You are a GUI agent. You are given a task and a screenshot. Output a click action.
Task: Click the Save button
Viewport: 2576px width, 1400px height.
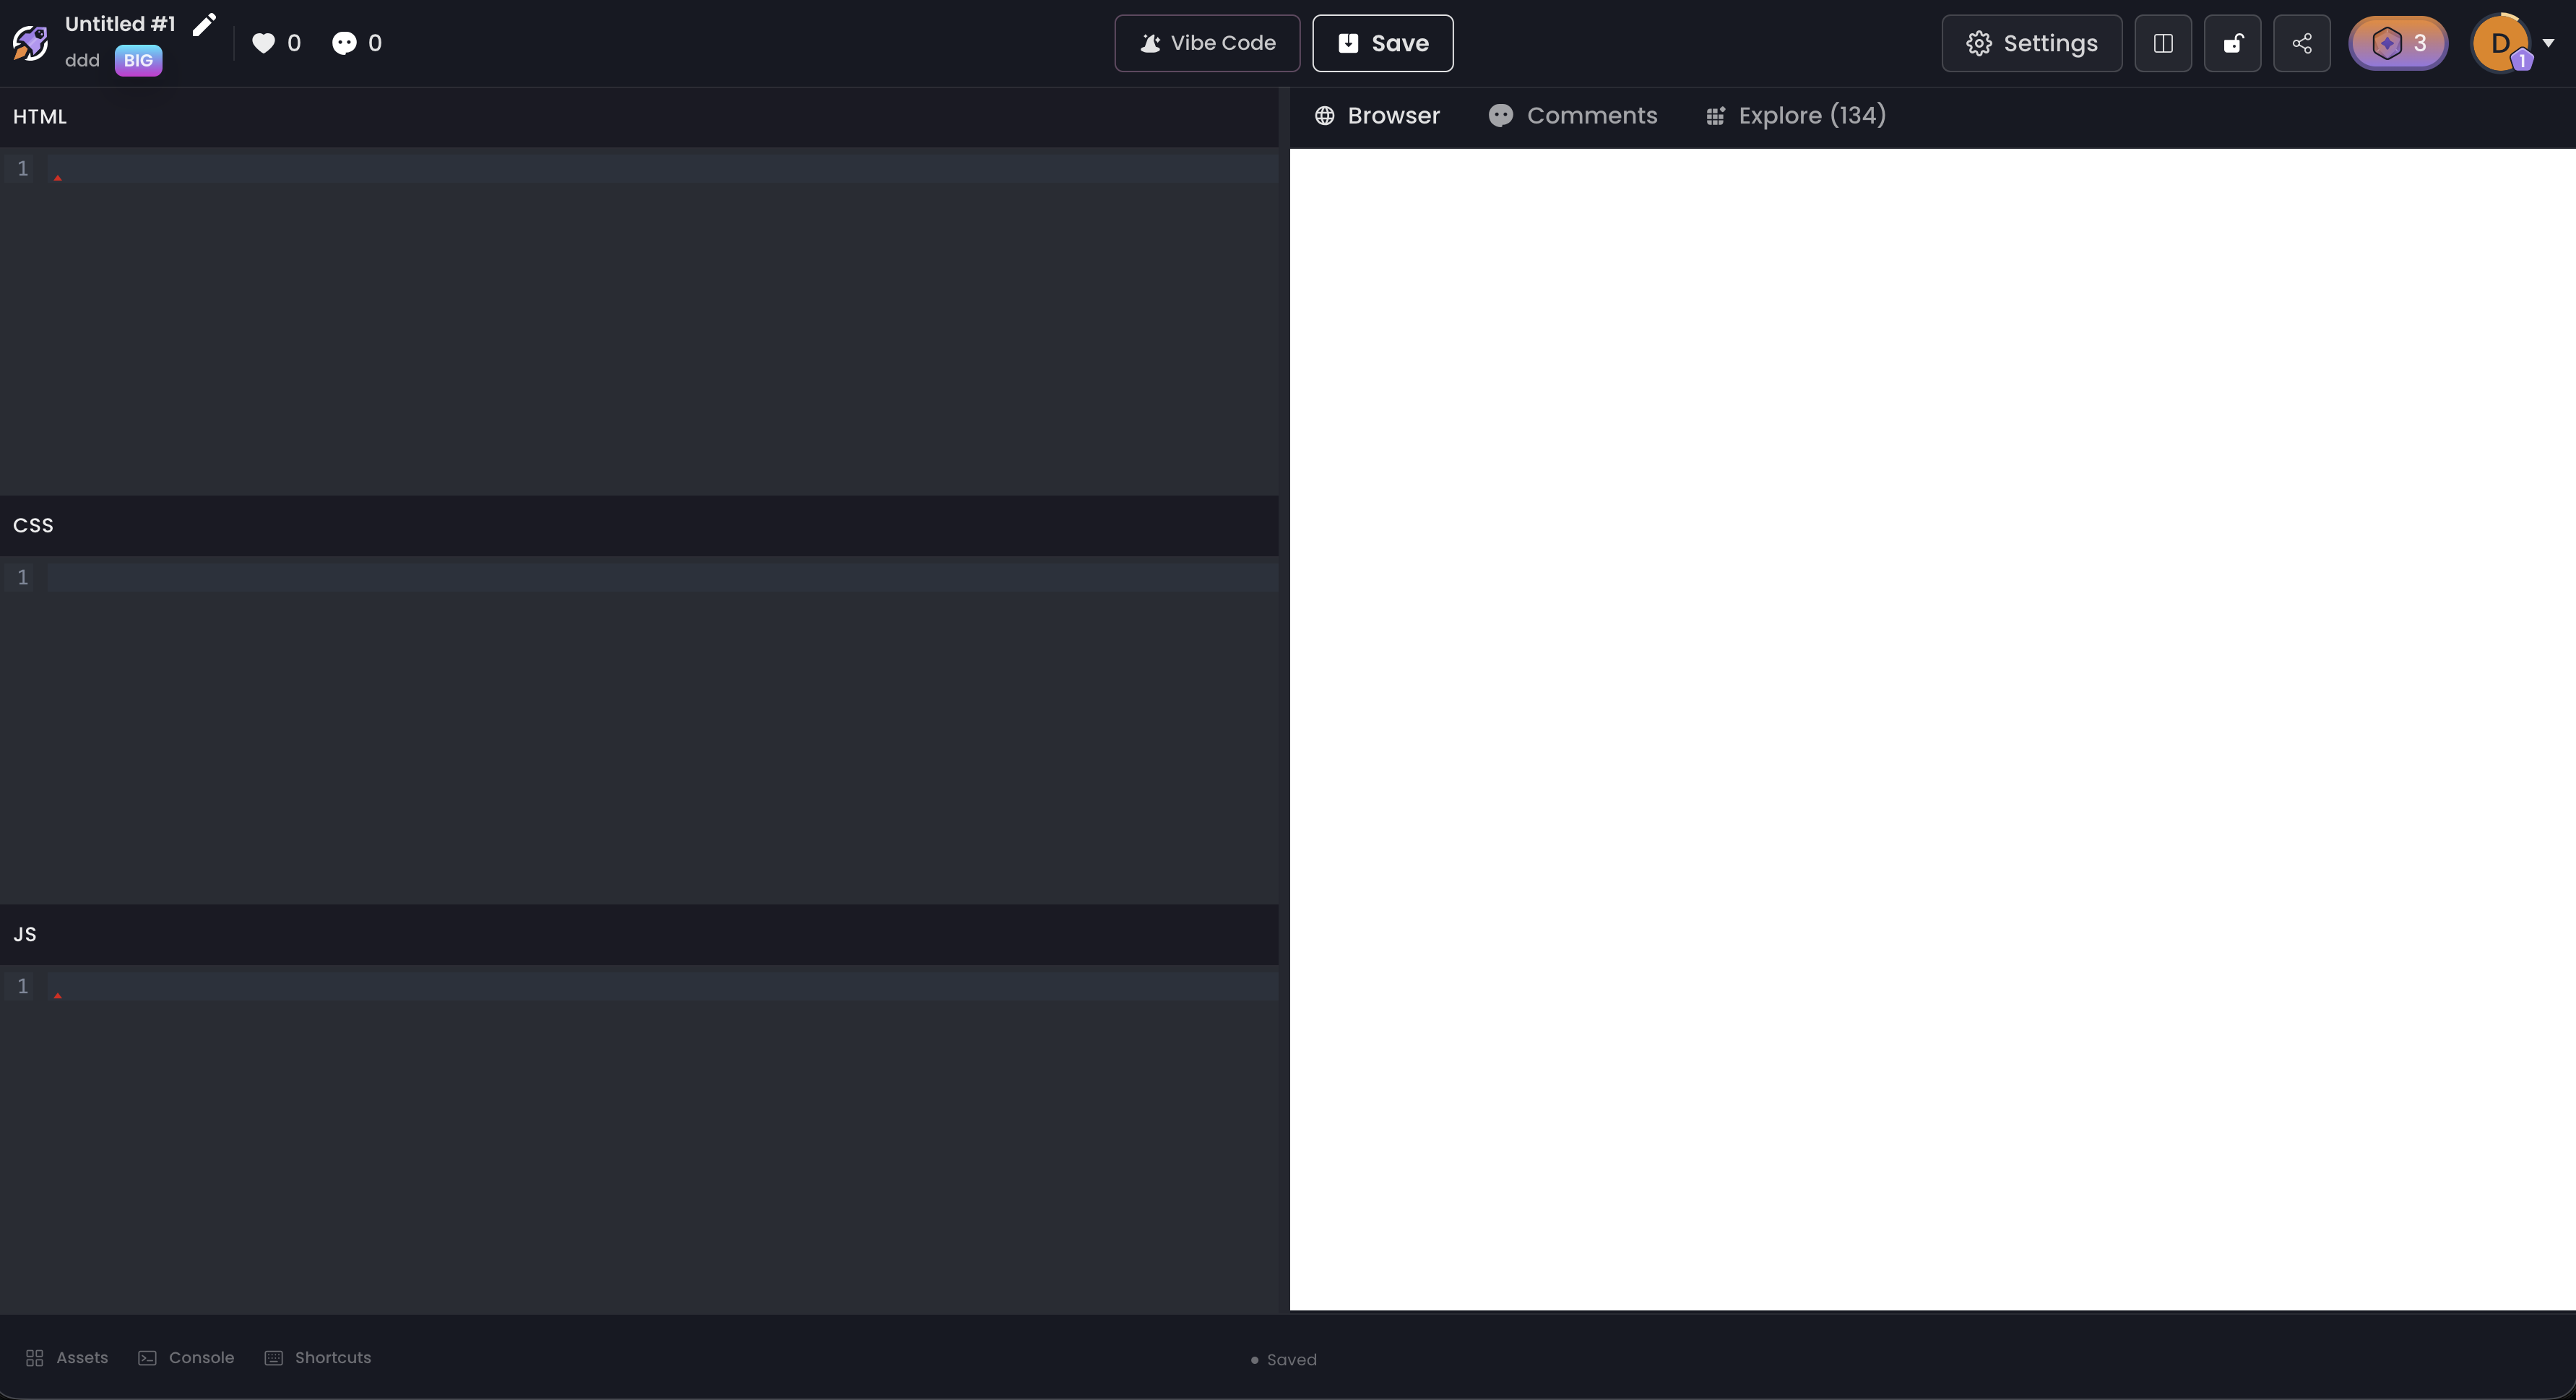tap(1382, 43)
